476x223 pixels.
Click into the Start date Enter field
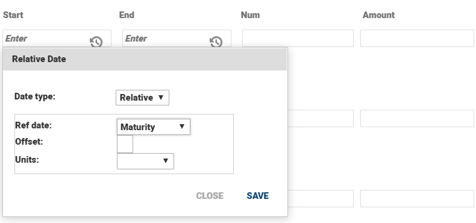tap(47, 39)
